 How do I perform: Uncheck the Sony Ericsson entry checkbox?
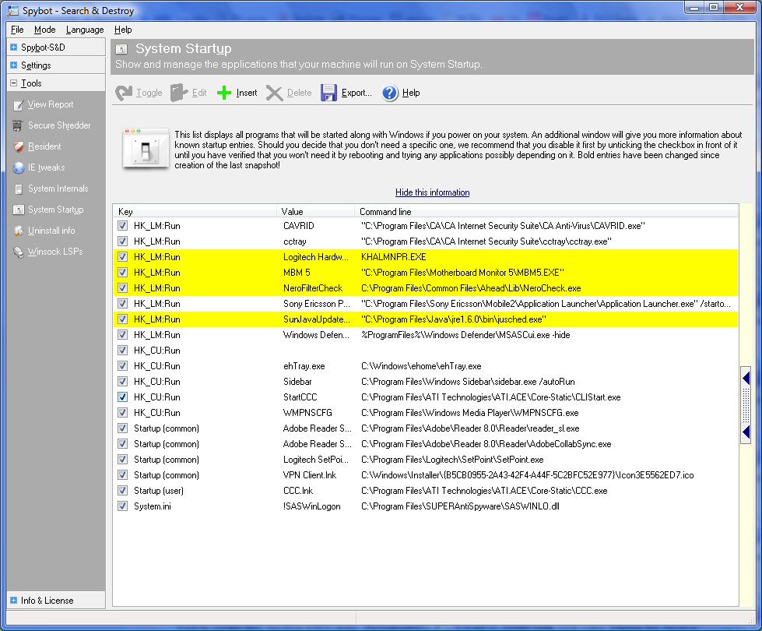(122, 304)
